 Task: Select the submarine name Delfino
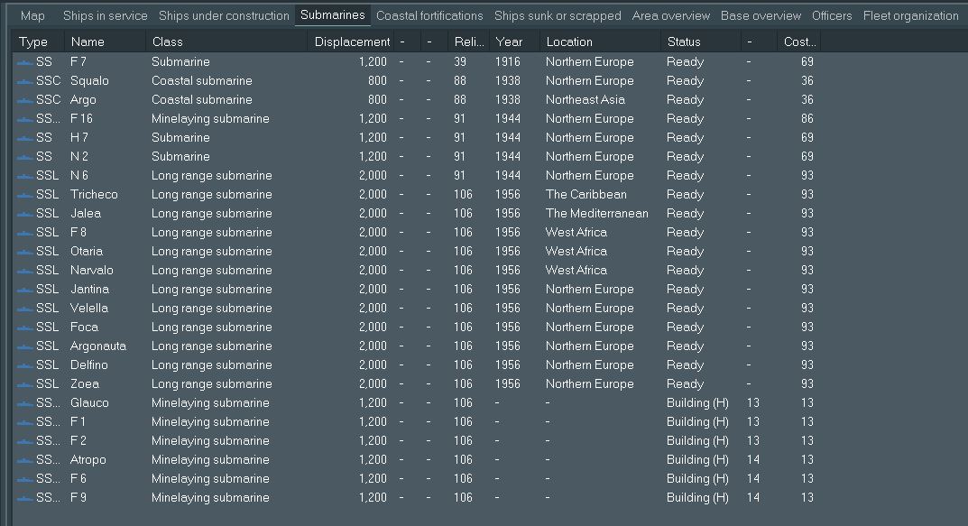coord(89,365)
